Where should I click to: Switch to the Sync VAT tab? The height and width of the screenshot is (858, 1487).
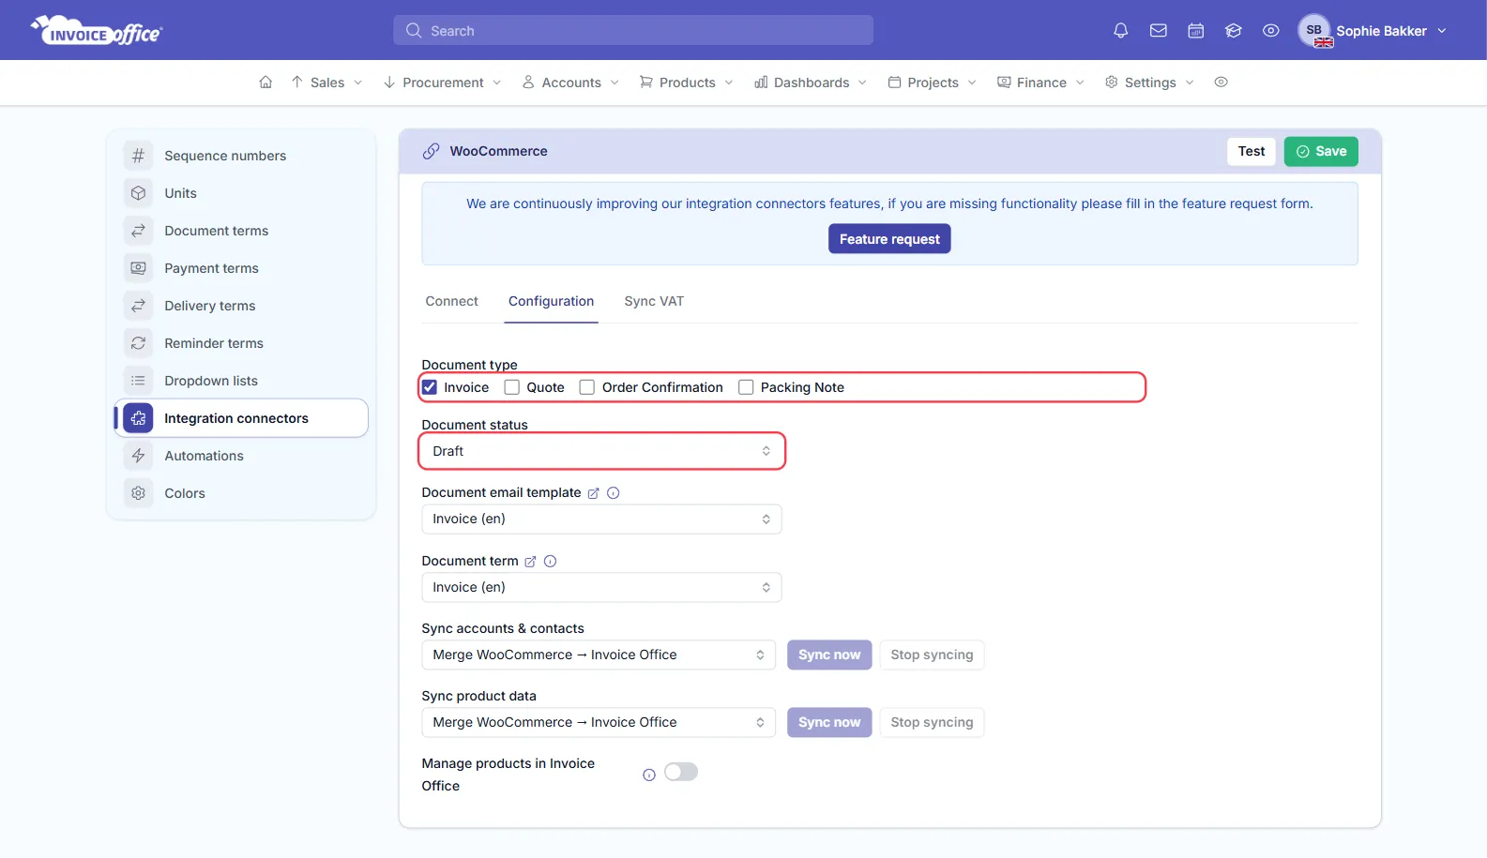654,301
